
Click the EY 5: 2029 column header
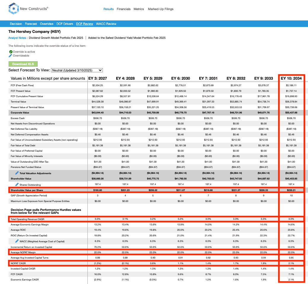153,78
